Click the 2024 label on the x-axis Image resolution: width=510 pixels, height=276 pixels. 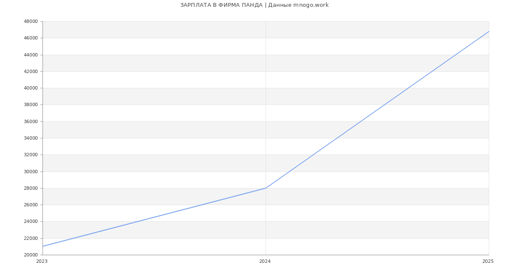[x=265, y=261]
